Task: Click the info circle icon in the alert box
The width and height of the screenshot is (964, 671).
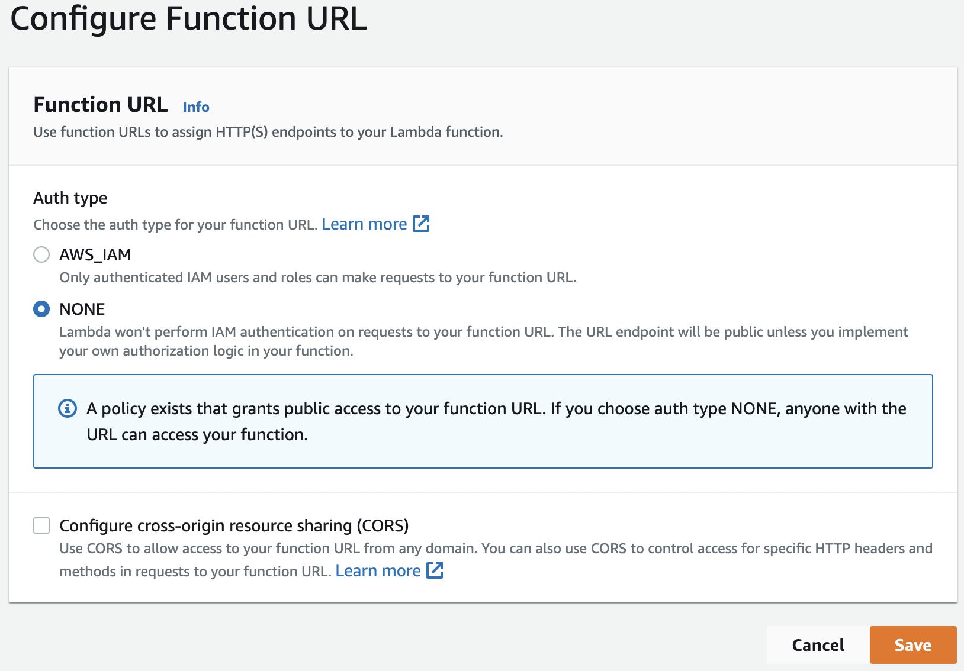Action: point(68,408)
